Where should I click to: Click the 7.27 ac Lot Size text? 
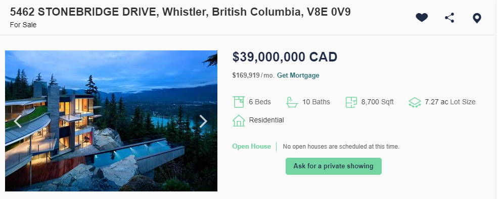(450, 102)
